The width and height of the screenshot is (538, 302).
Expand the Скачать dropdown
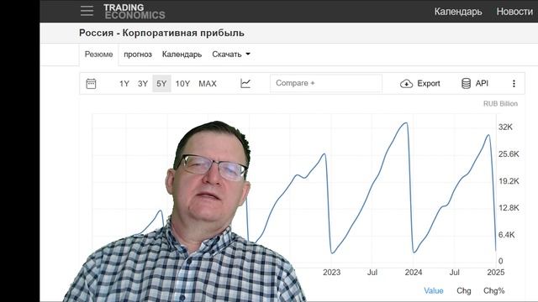click(x=231, y=54)
